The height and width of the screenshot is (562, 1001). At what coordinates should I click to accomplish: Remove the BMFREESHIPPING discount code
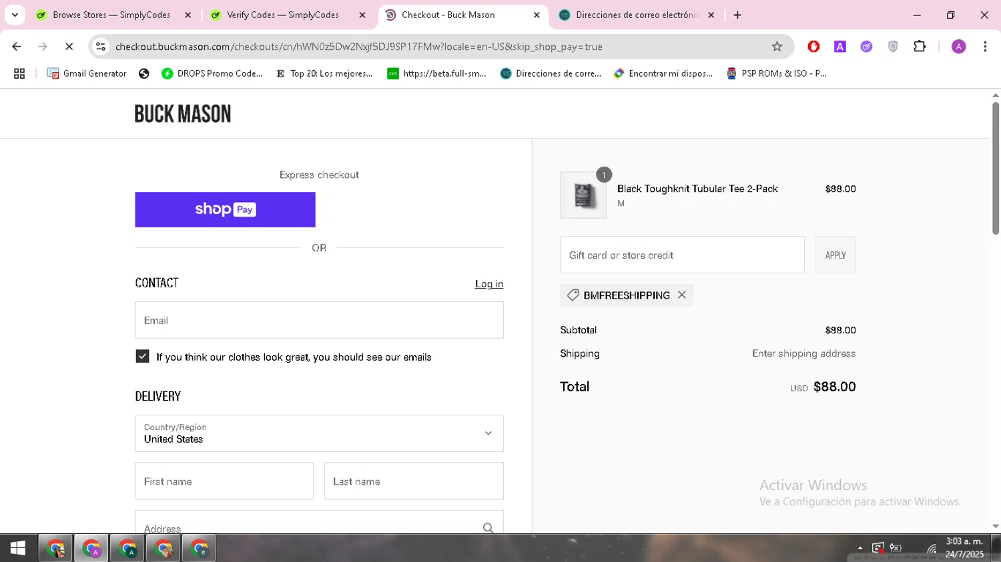681,295
